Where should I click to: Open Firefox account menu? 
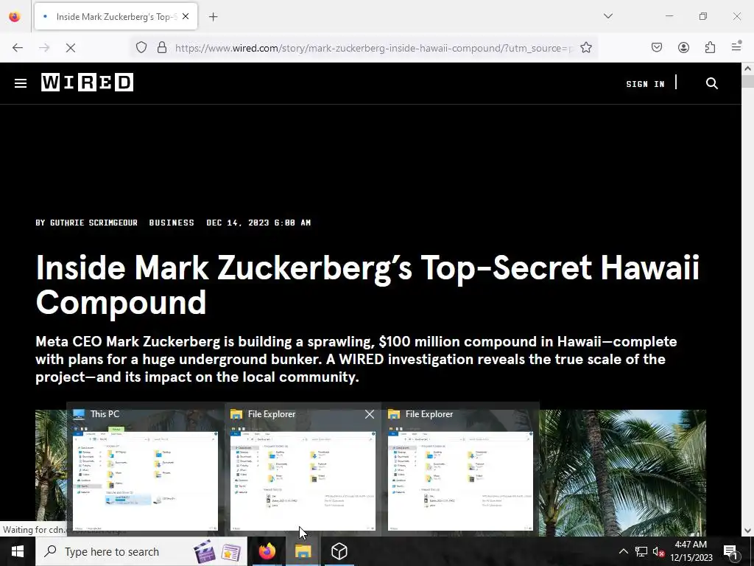tap(683, 47)
